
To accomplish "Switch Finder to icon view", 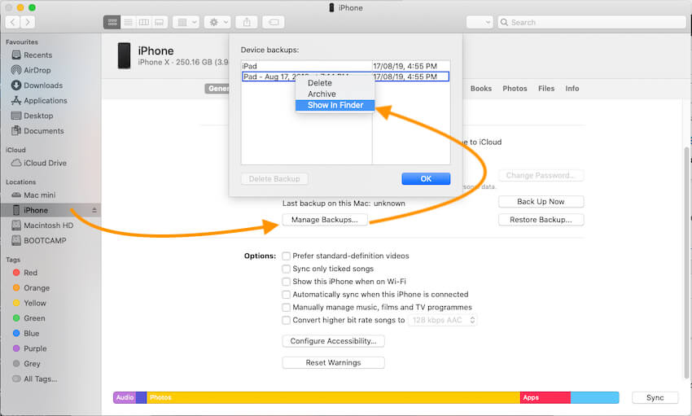I will pyautogui.click(x=112, y=22).
